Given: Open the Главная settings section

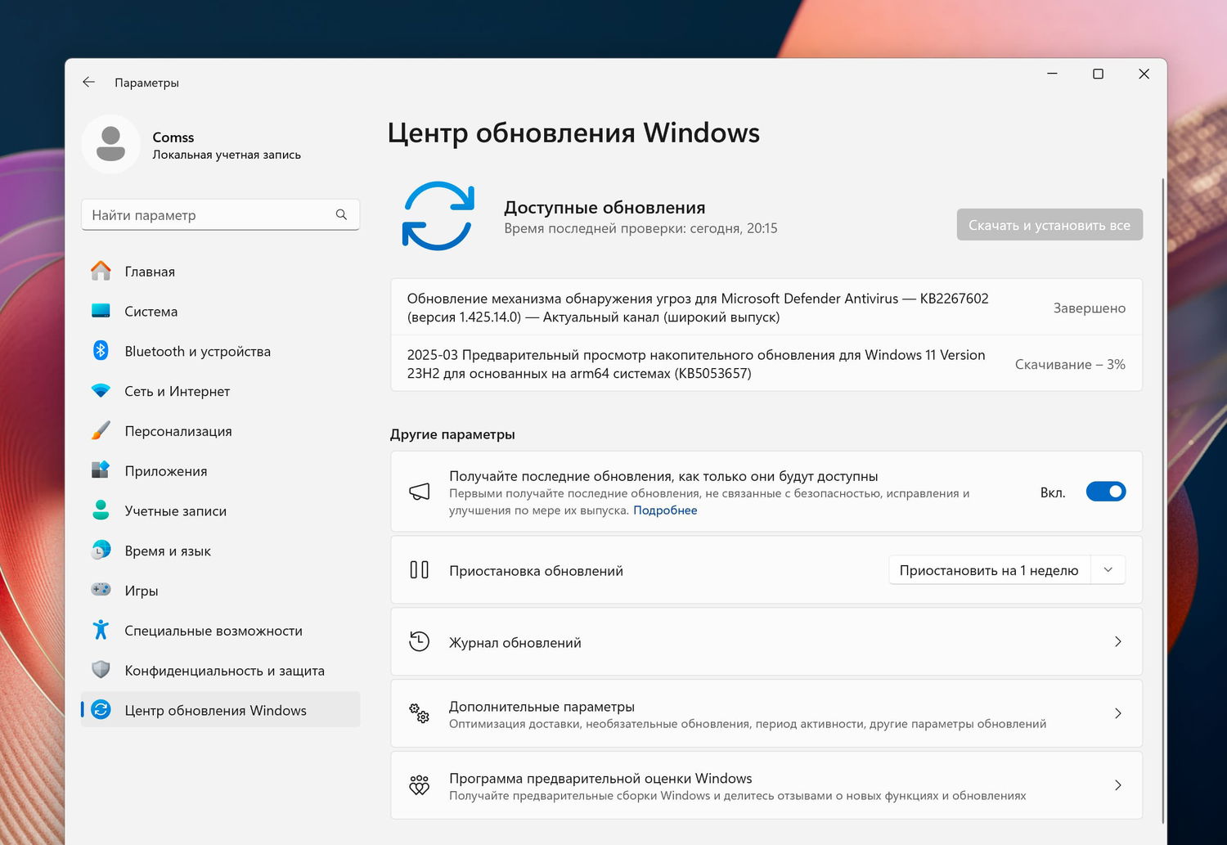Looking at the screenshot, I should (221, 272).
